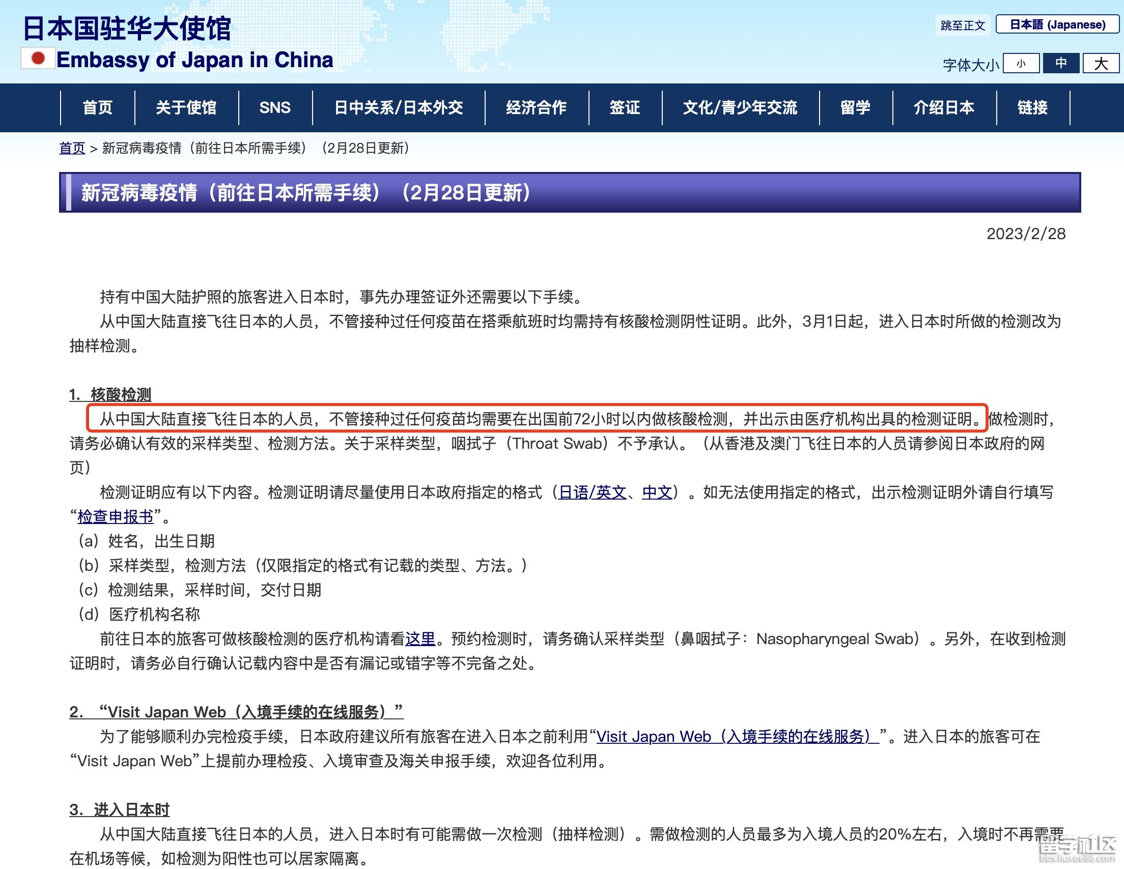Screen dimensions: 1124x869
Task: Open the 经济合作 navigation menu
Action: (x=536, y=107)
